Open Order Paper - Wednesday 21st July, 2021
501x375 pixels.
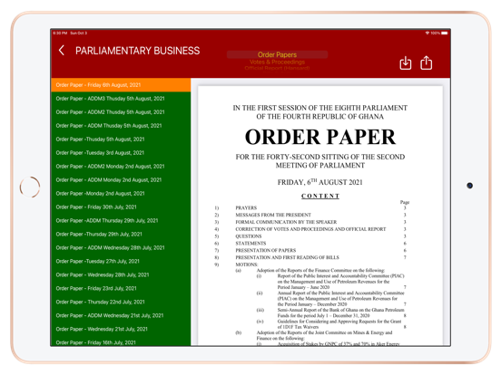[121, 329]
